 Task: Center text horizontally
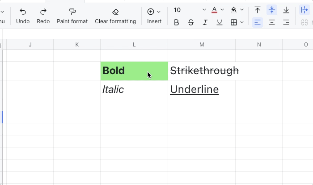click(272, 22)
